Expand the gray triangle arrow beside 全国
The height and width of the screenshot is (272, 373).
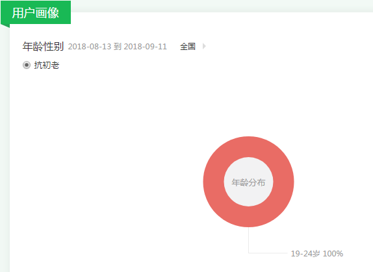point(204,46)
